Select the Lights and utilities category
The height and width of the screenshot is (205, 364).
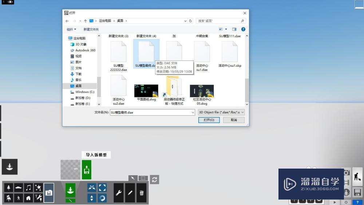point(38,198)
